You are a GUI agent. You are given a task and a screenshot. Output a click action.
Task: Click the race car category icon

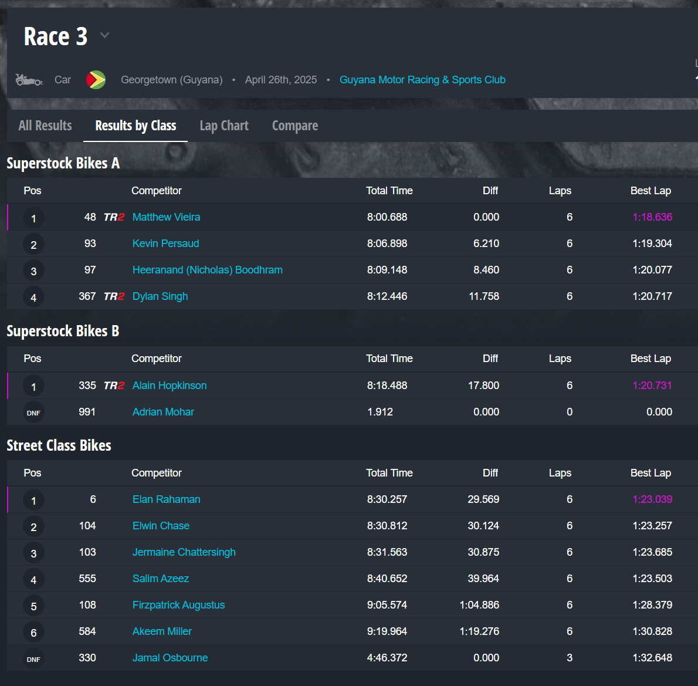point(29,80)
